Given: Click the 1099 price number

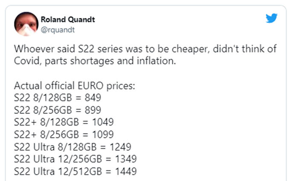Looking at the screenshot, I should point(103,135).
